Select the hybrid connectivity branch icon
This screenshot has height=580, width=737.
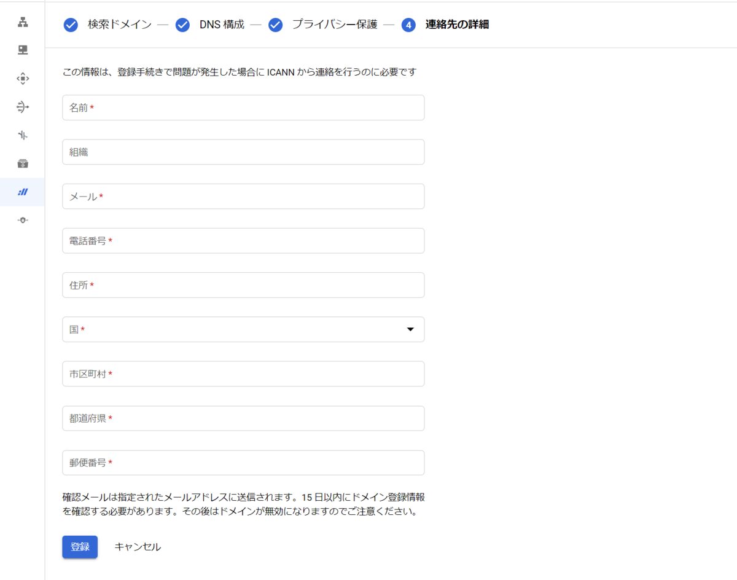tap(22, 135)
